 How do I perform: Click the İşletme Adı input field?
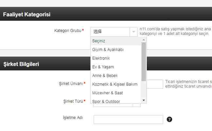(x=128, y=120)
